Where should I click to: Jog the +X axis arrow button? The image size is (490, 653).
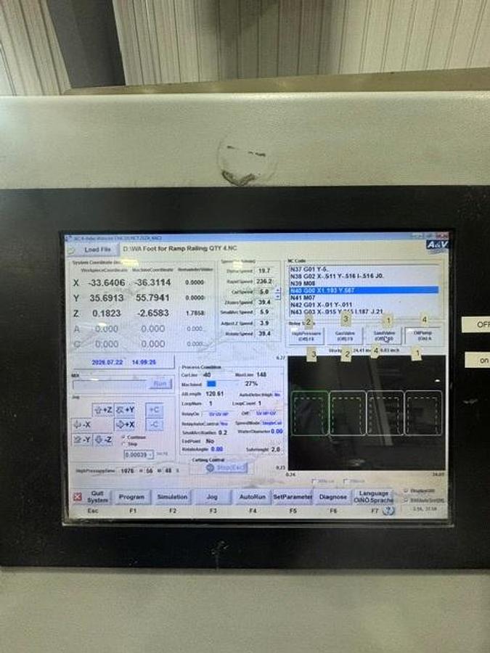click(125, 424)
